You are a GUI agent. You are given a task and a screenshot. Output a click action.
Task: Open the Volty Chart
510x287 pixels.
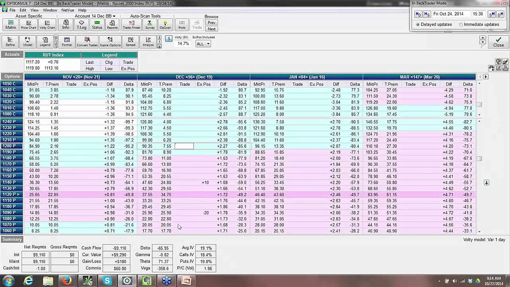(x=47, y=25)
